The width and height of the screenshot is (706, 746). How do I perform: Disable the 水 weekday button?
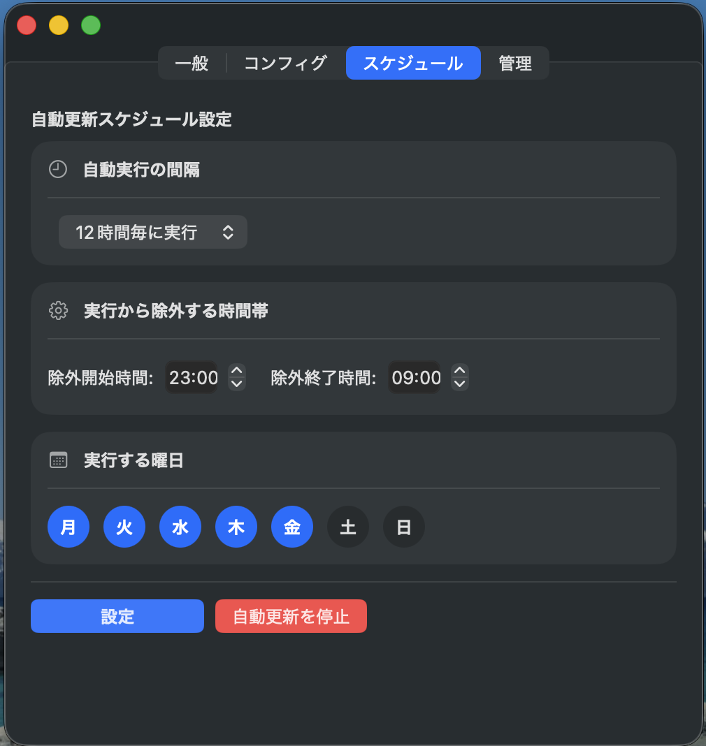pyautogui.click(x=180, y=527)
